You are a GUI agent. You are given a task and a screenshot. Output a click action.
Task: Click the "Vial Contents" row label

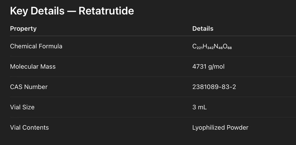point(29,128)
